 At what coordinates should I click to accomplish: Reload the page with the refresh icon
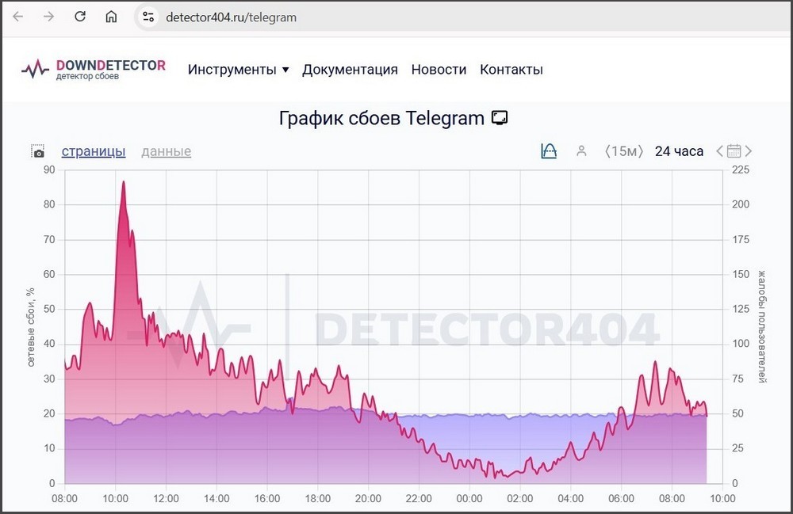(x=79, y=17)
